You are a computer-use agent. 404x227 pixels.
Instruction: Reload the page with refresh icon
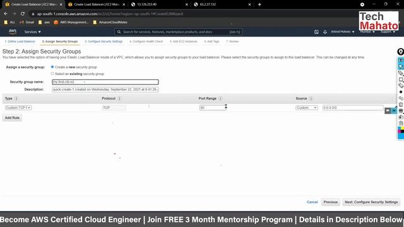23,14
